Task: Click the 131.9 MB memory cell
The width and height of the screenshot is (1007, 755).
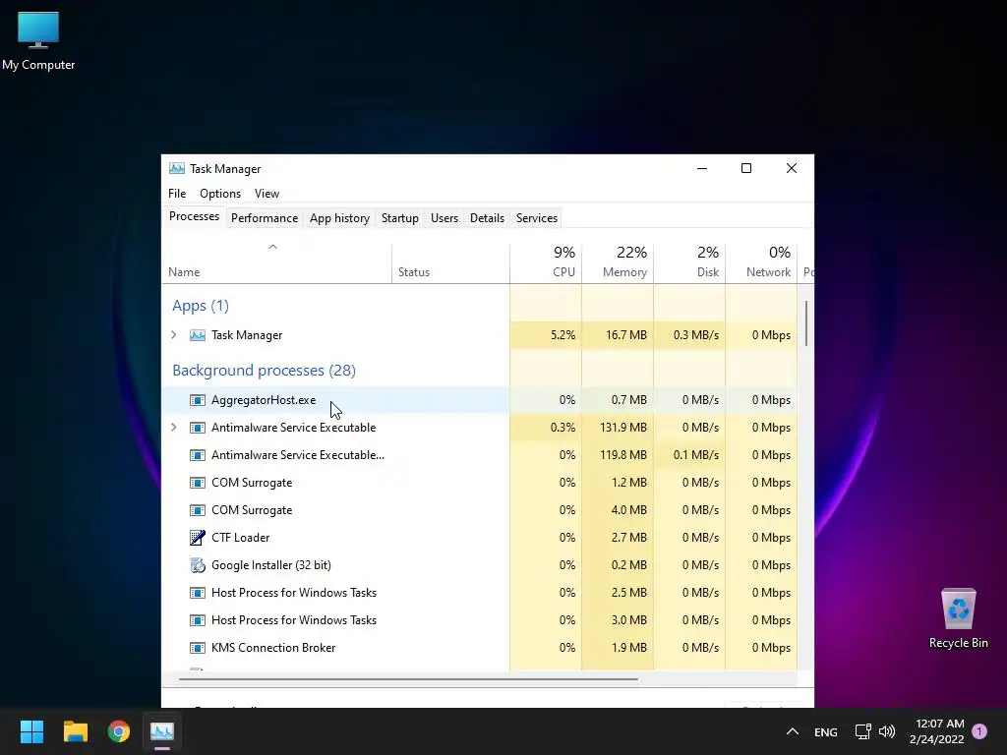Action: pos(618,428)
